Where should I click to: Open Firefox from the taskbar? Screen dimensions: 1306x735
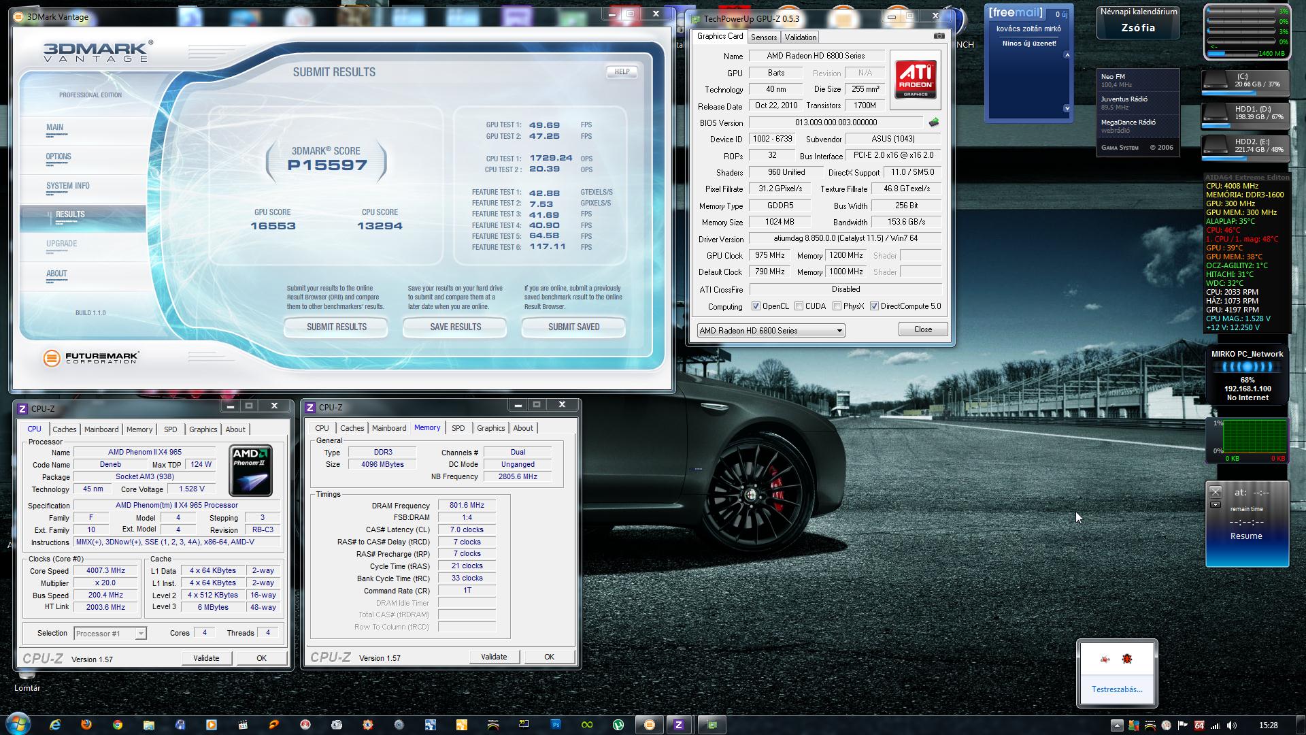(86, 725)
